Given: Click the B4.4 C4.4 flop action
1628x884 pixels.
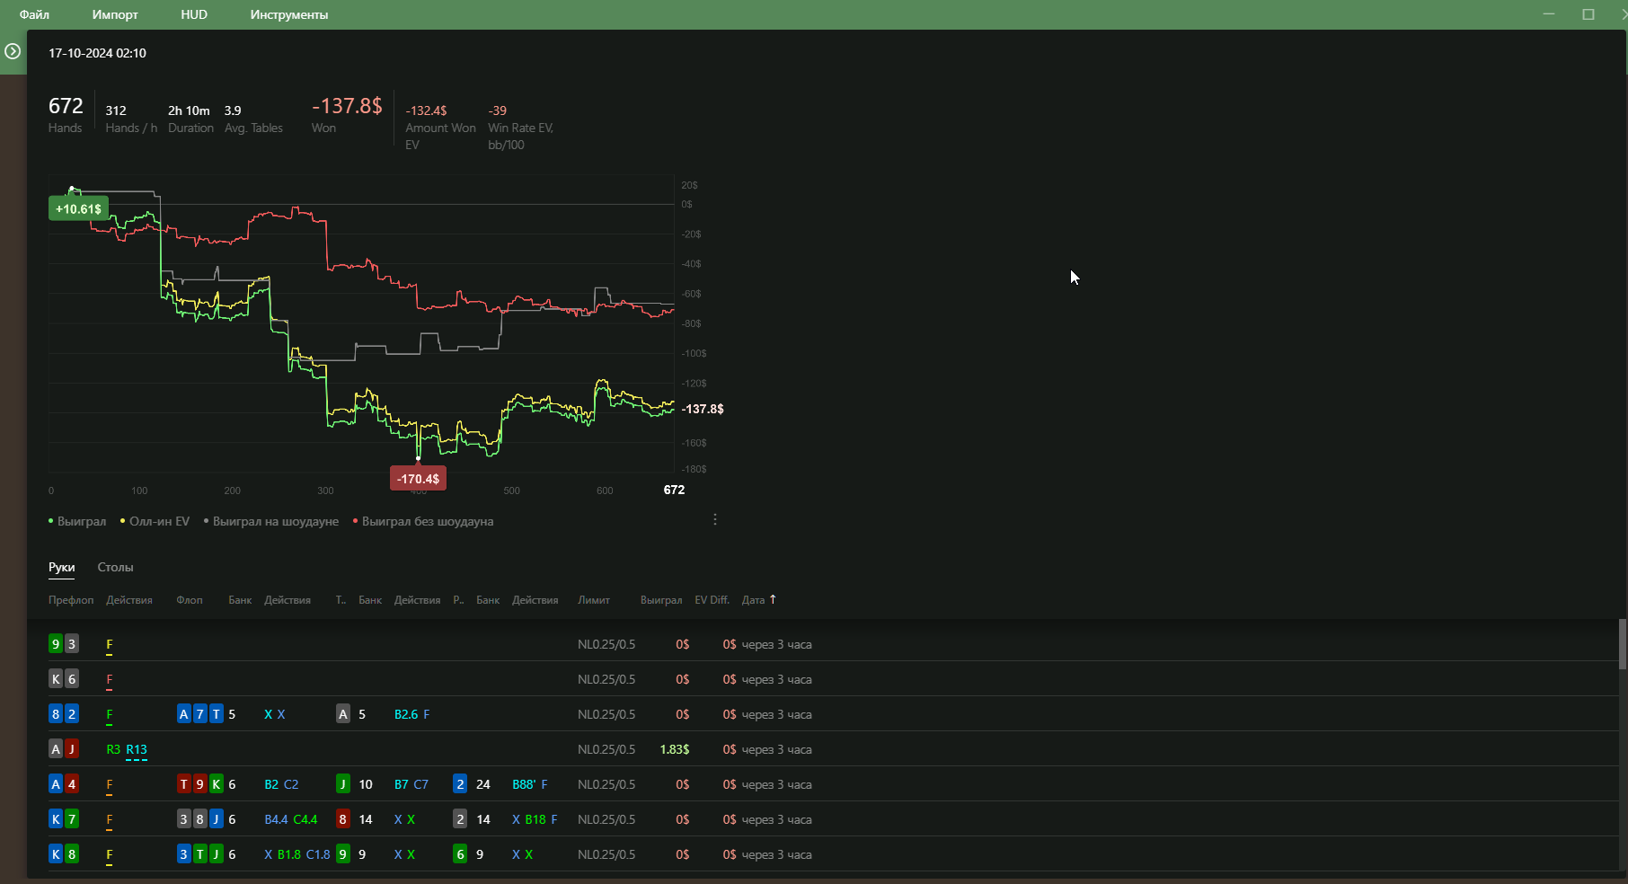Looking at the screenshot, I should click(291, 819).
